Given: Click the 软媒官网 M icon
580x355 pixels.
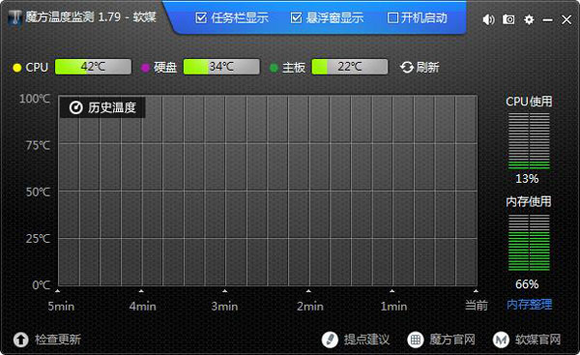Looking at the screenshot, I should click(501, 340).
